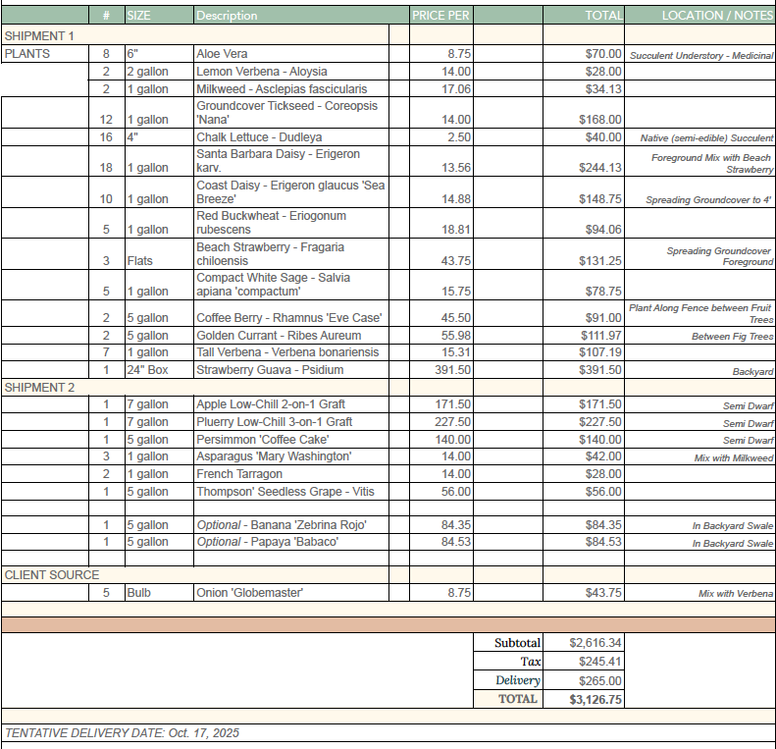Select the 24" Box size cell
This screenshot has height=749, width=776.
pyautogui.click(x=144, y=370)
